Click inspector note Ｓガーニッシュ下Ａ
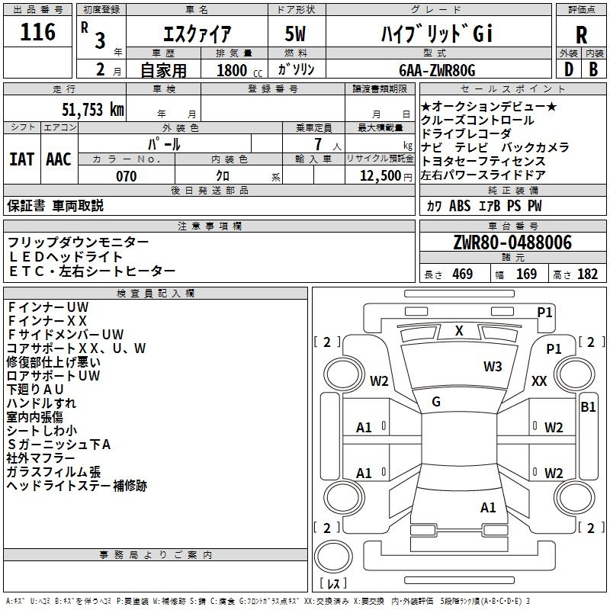Screen dimensions: 610x610 tap(59, 445)
